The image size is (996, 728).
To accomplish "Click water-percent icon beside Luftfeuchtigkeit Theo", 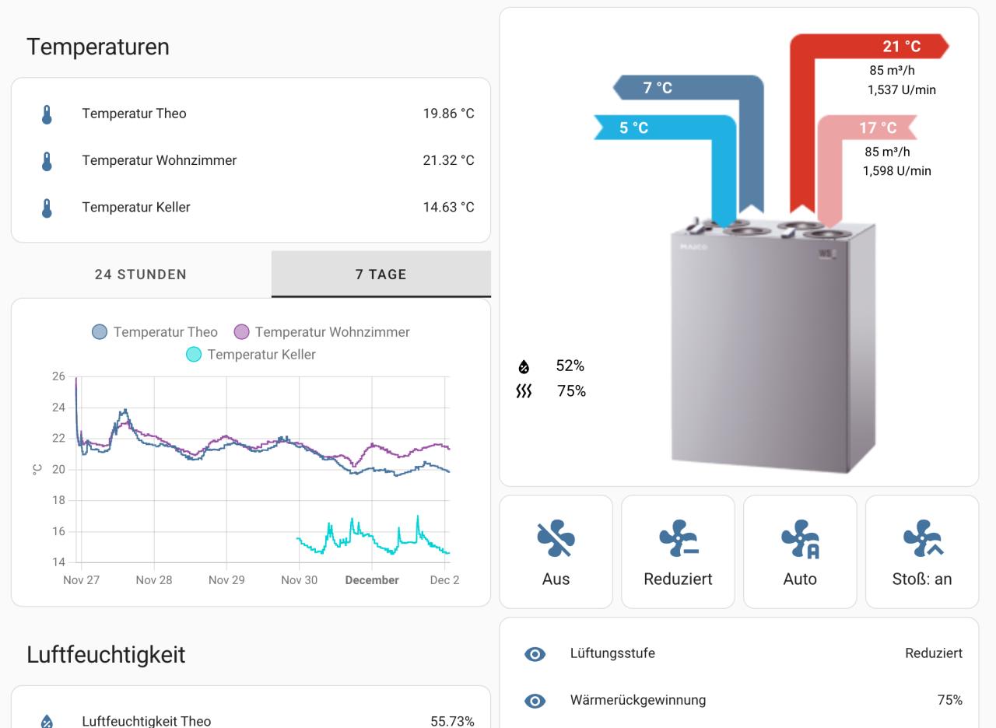I will pos(47,721).
